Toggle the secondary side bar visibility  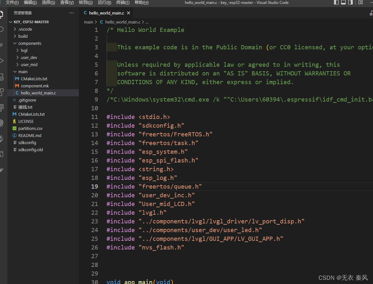(350, 2)
